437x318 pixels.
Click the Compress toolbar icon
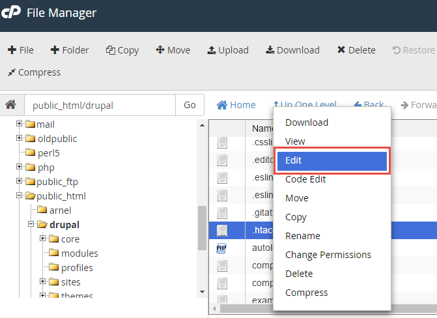tap(12, 72)
